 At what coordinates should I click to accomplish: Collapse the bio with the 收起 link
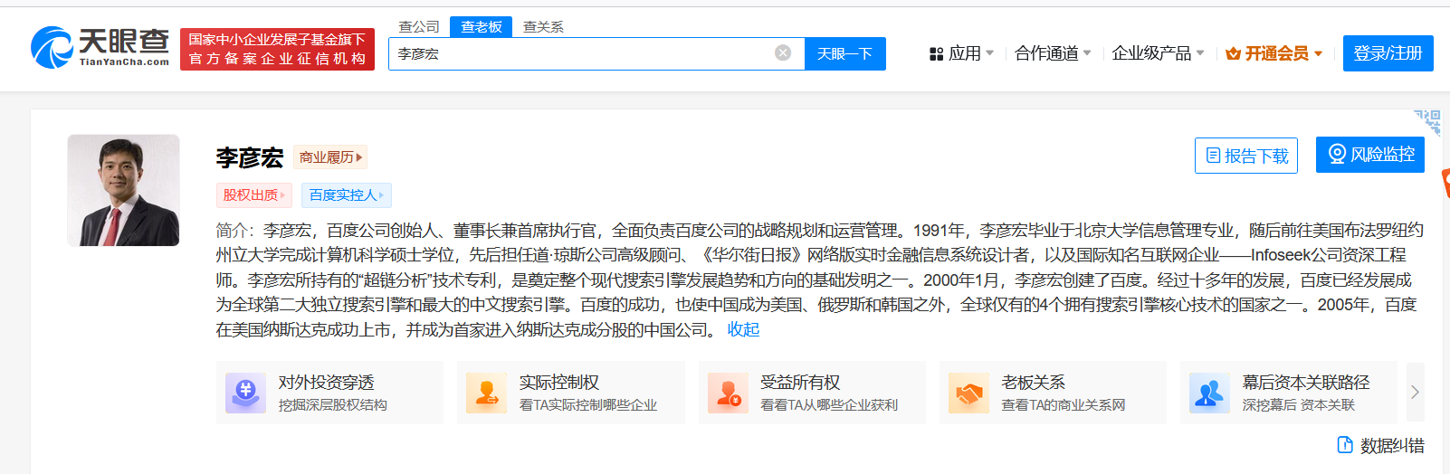tap(743, 330)
